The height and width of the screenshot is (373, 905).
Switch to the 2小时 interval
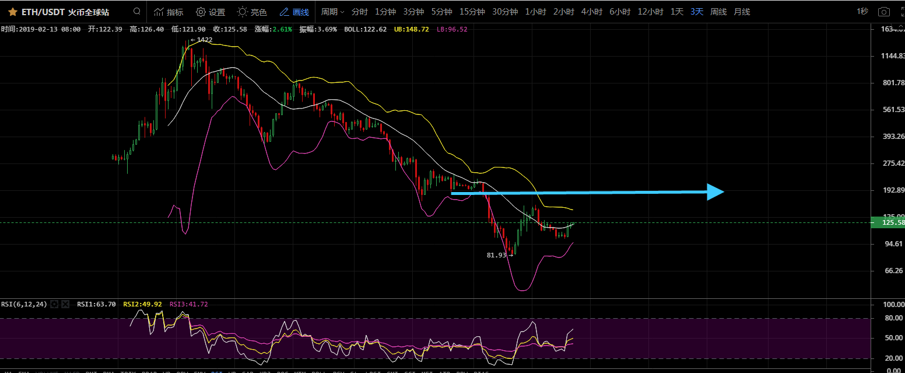click(563, 12)
